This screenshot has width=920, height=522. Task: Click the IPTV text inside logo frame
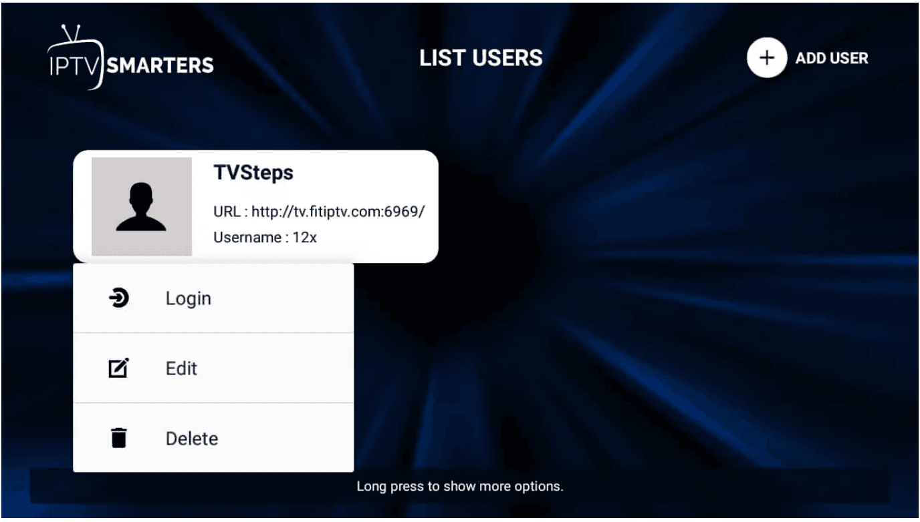pos(74,65)
